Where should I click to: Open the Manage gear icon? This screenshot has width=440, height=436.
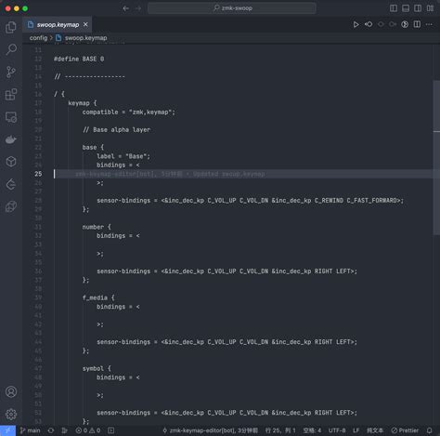[x=11, y=414]
